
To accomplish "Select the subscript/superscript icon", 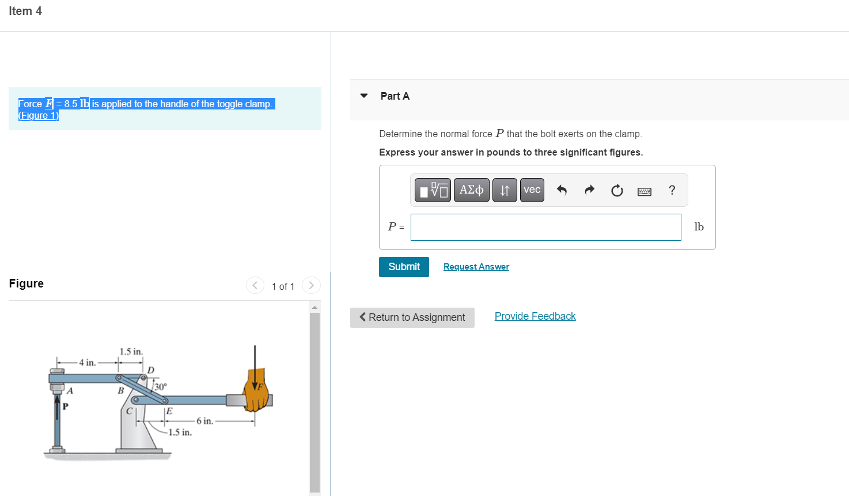I will pyautogui.click(x=504, y=190).
